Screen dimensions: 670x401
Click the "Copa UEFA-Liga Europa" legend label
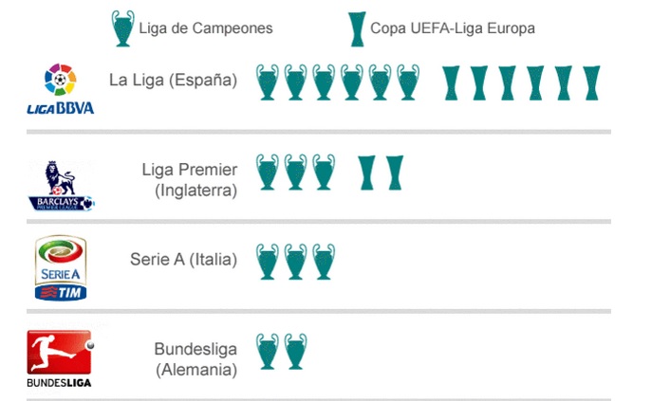453,28
